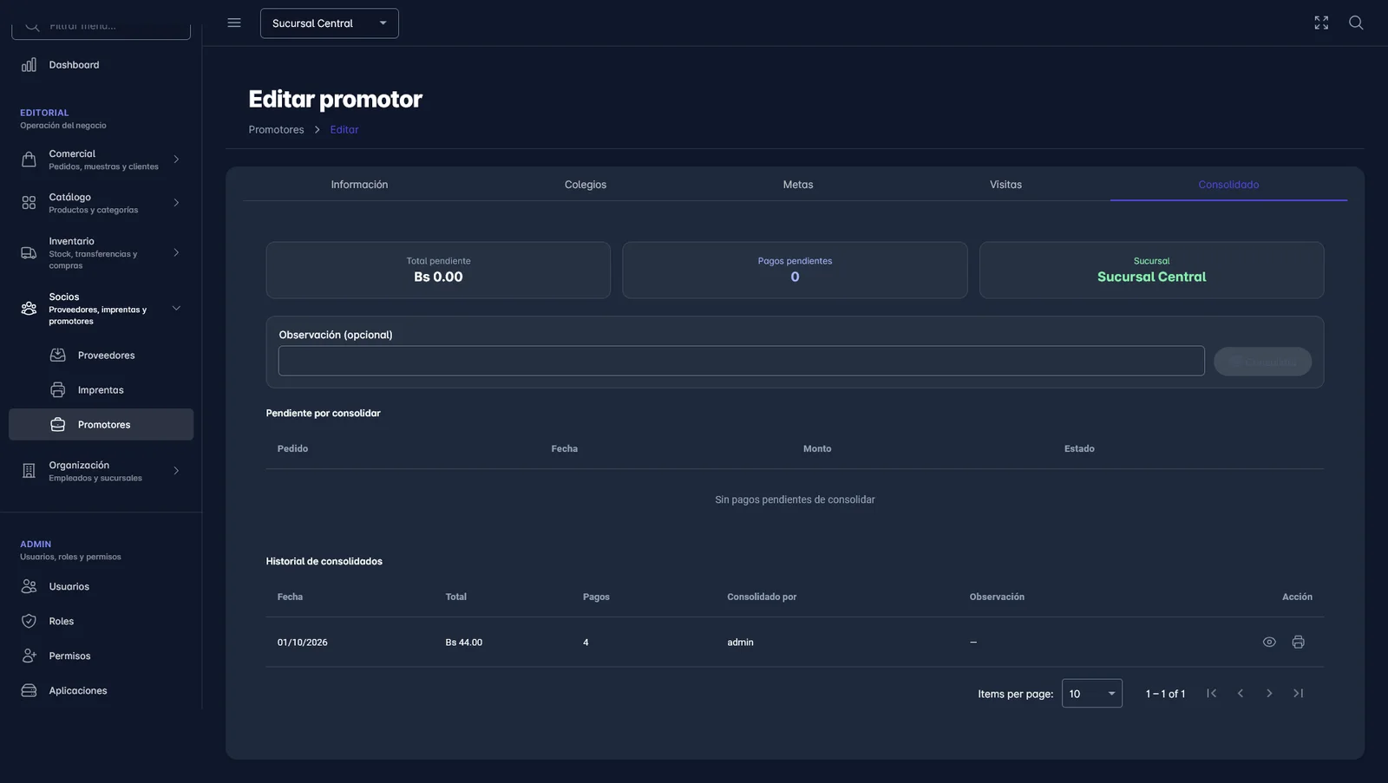Screen dimensions: 1388x783
Task: Expand the Comercial menu section
Action: click(101, 160)
